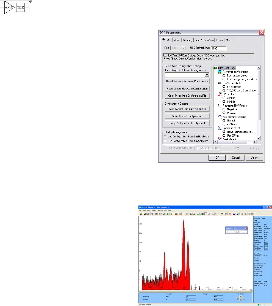272x306 pixels.
Task: Open the DPP menu in PX4MCA
Action: [165, 210]
